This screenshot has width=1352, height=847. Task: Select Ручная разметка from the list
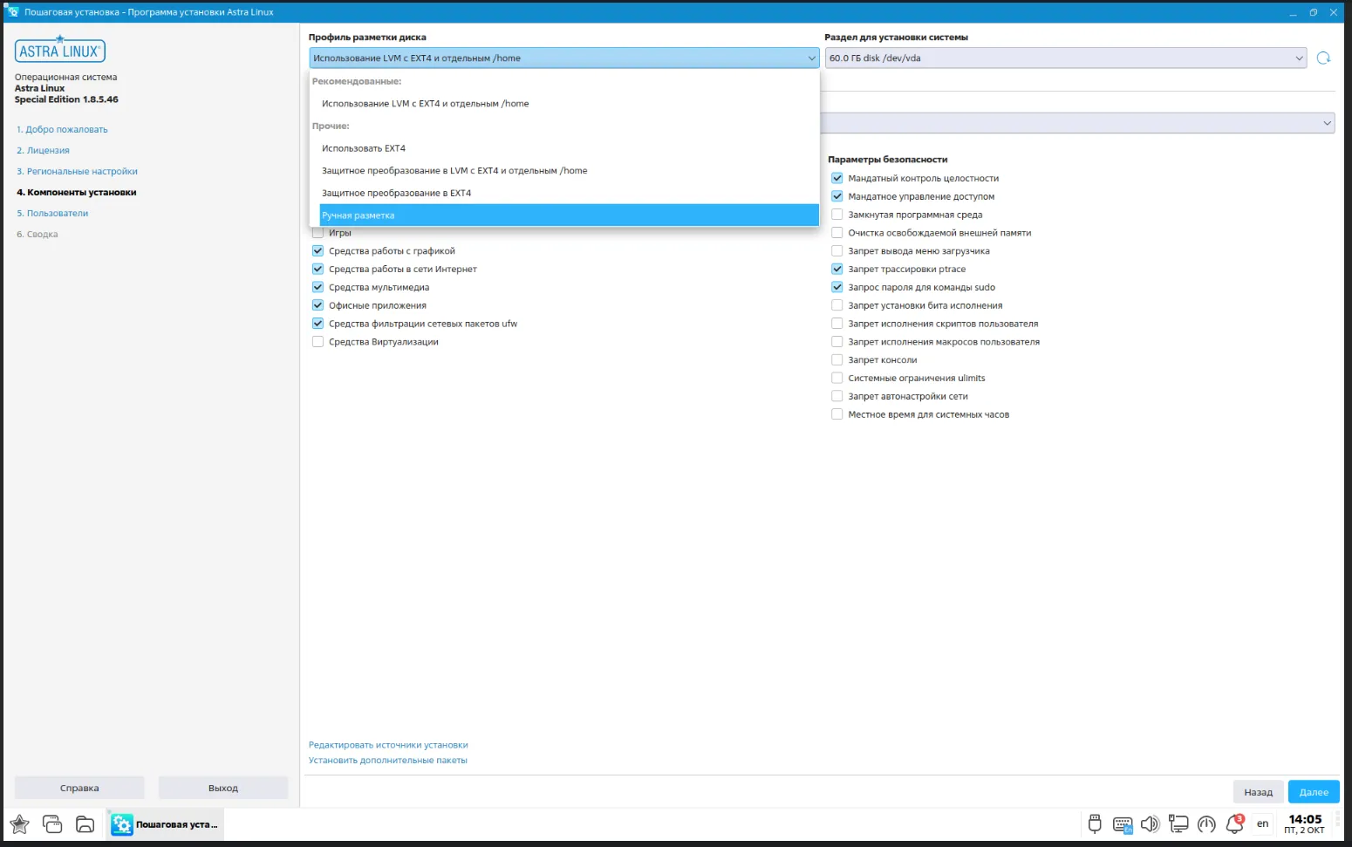(570, 215)
